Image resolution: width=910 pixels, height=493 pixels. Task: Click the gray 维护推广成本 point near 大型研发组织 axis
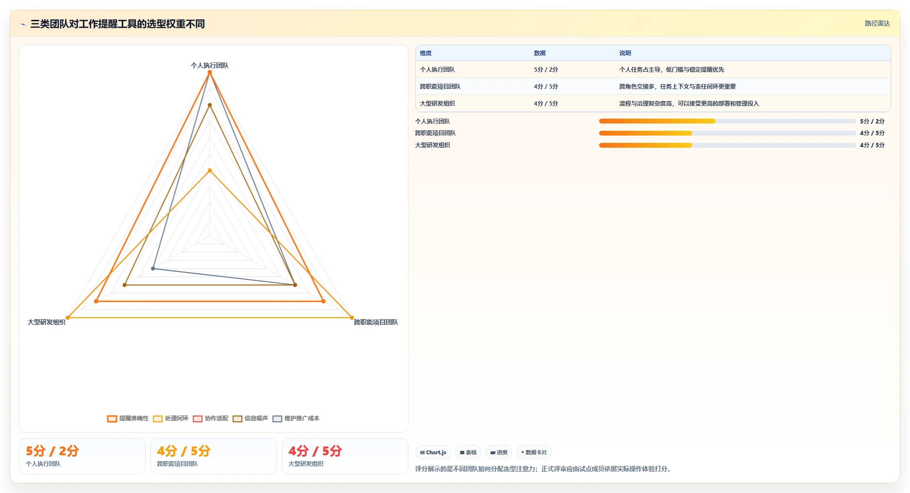153,268
